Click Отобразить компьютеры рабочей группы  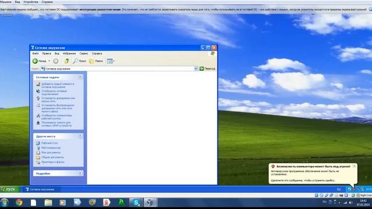[56, 117]
